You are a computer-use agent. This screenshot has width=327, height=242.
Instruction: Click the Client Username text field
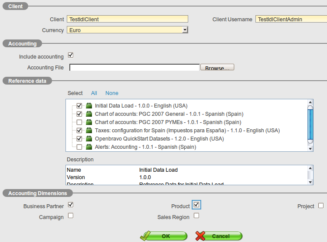click(291, 19)
